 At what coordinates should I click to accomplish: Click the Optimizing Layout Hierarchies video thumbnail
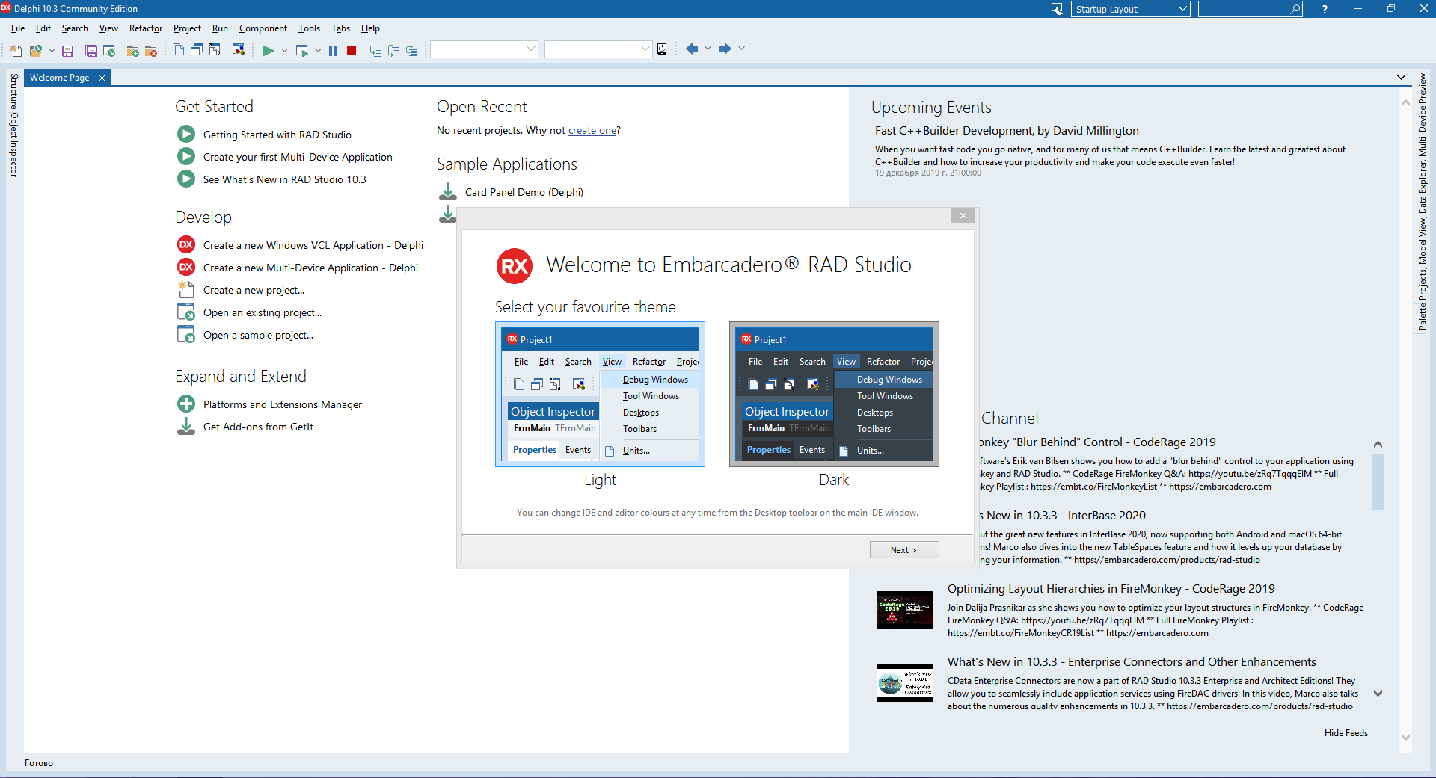(x=905, y=610)
